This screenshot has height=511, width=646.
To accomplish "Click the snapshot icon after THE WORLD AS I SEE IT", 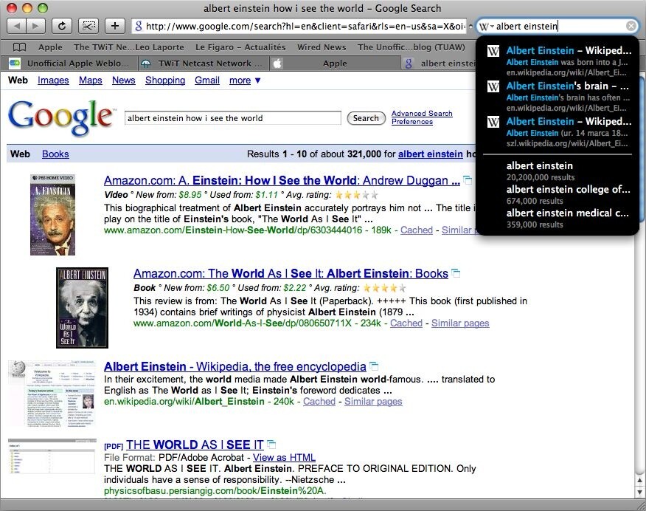I will click(x=271, y=445).
